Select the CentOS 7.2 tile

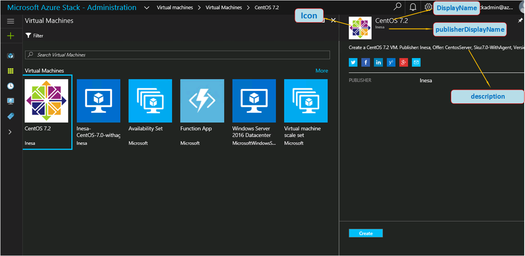click(x=46, y=113)
